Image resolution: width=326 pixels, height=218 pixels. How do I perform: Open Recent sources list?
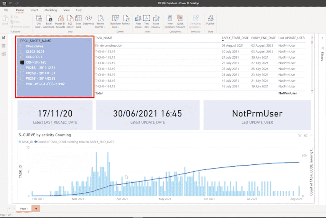click(100, 21)
